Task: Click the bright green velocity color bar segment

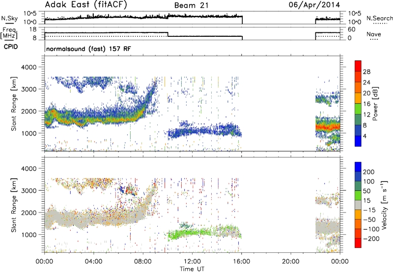Action: [x=358, y=195]
